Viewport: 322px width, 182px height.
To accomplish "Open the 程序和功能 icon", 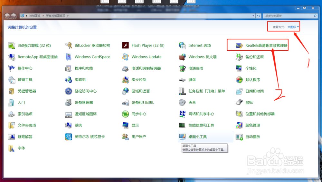I will click(x=68, y=68).
